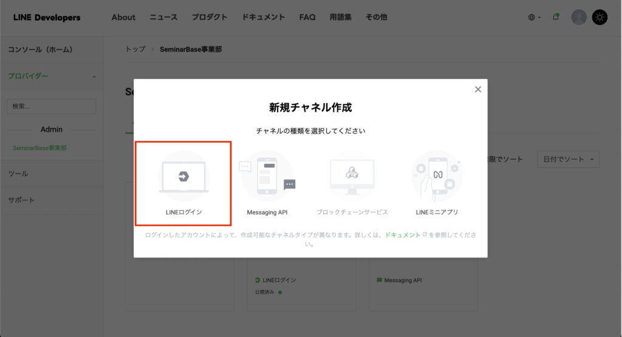Toggle the dark mode theme button

600,17
